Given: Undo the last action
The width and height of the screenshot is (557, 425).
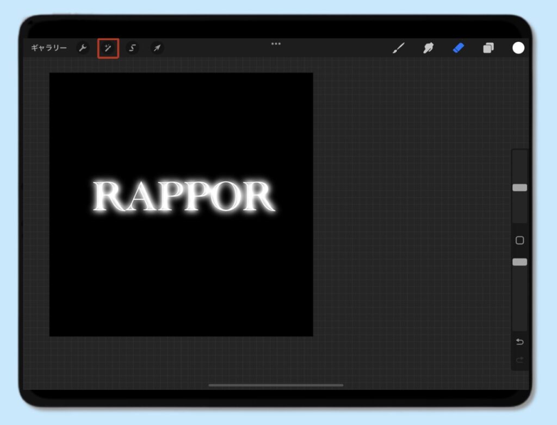Looking at the screenshot, I should [x=519, y=341].
